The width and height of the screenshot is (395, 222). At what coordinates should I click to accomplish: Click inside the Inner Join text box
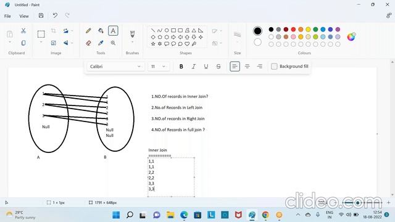point(171,177)
